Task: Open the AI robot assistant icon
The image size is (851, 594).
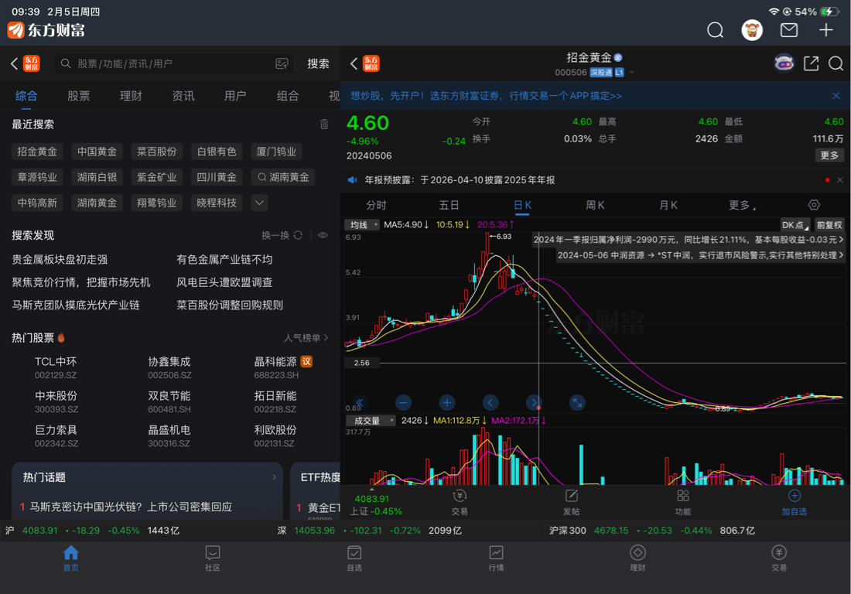Action: pos(784,63)
